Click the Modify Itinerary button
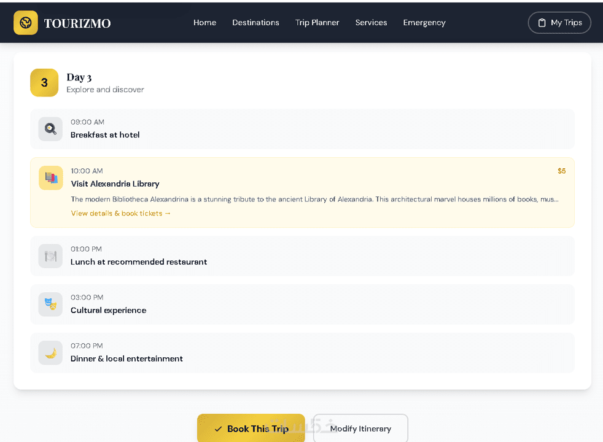603x442 pixels. pyautogui.click(x=360, y=428)
